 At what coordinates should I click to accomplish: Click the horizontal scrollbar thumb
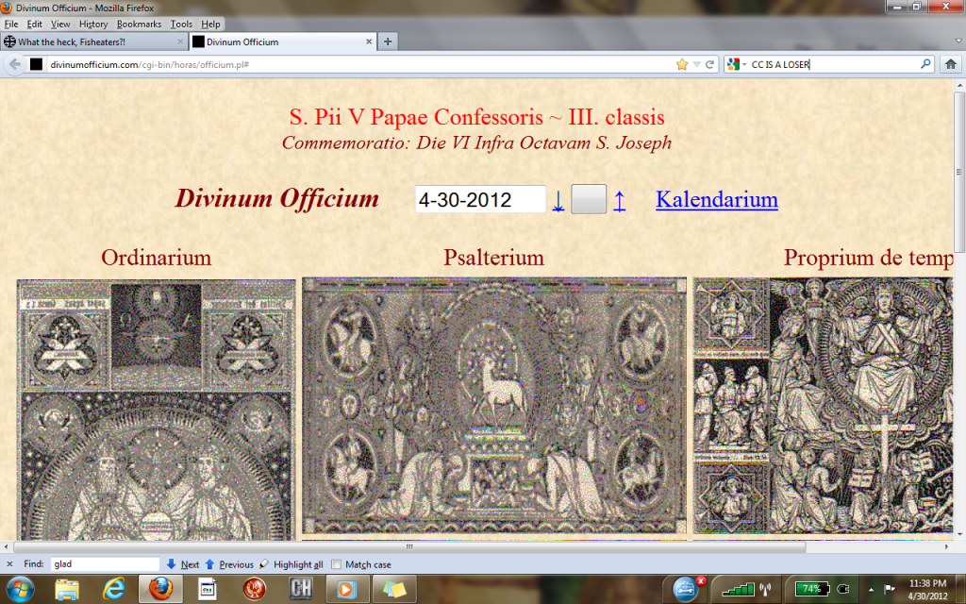[409, 546]
